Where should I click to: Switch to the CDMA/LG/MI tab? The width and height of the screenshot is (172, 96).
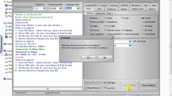coord(138,9)
